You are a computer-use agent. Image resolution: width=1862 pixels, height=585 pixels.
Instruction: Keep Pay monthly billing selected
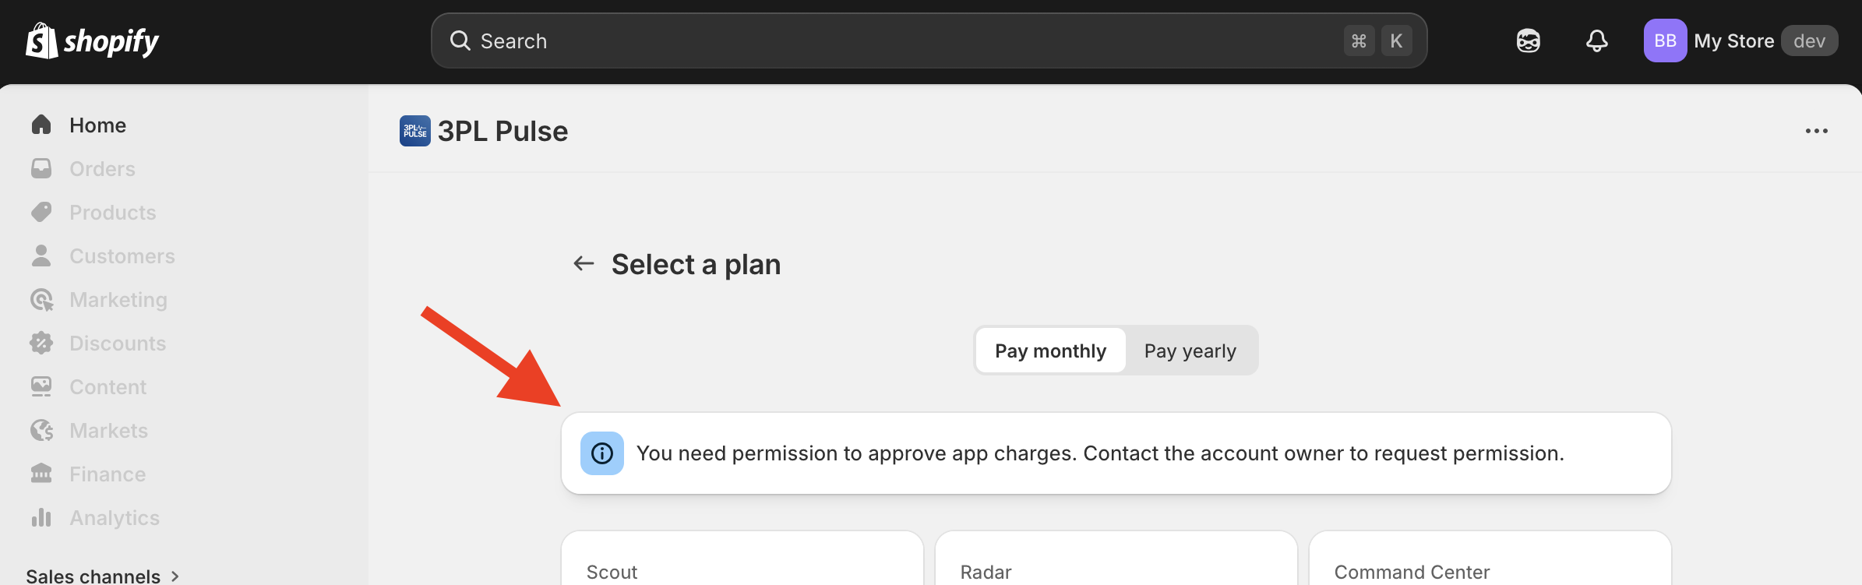pos(1050,351)
